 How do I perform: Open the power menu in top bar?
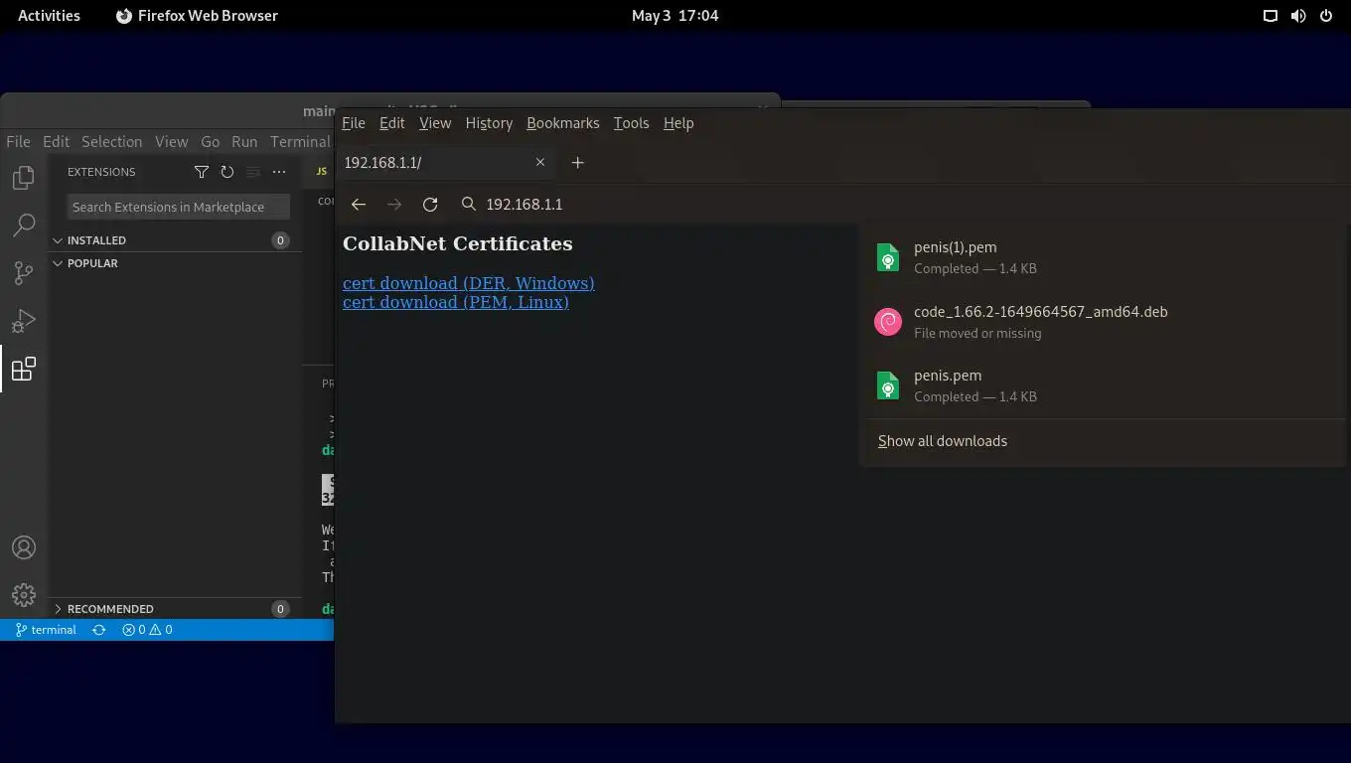click(x=1326, y=16)
